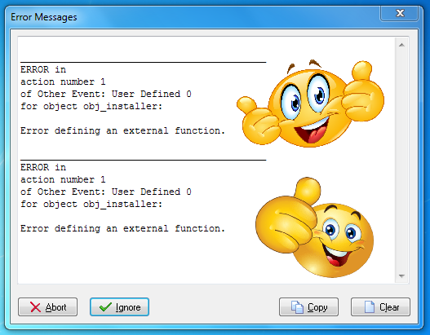The width and height of the screenshot is (430, 335).
Task: Click first "for object obj_installer:" line
Action: [x=91, y=106]
